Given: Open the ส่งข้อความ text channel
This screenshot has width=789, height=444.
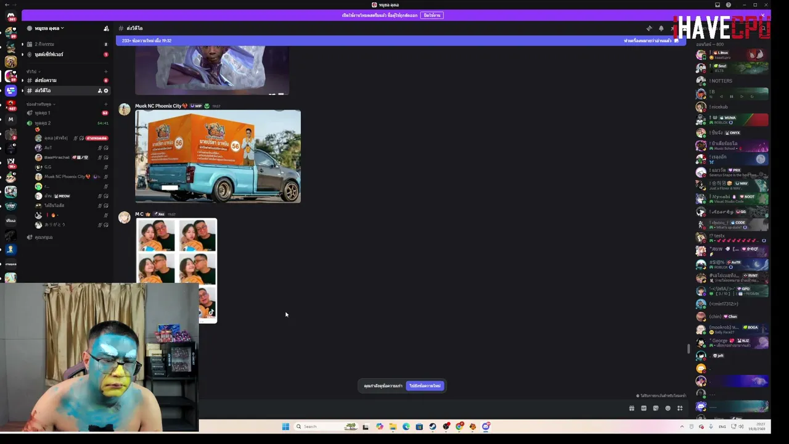Looking at the screenshot, I should (x=67, y=81).
